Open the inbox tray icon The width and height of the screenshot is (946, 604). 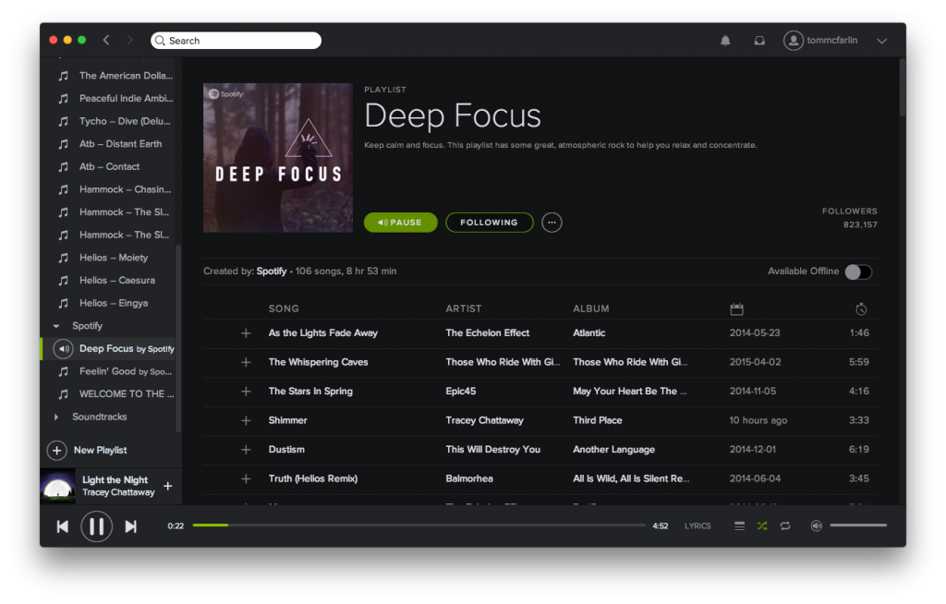[759, 41]
